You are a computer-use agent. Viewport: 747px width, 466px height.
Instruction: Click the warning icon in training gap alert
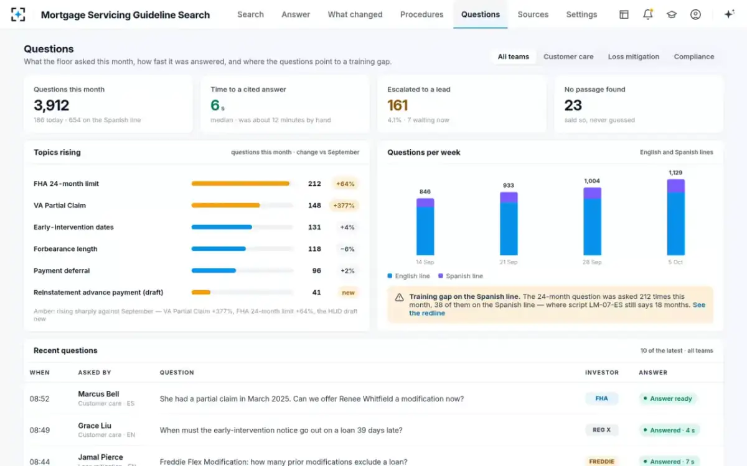(399, 297)
